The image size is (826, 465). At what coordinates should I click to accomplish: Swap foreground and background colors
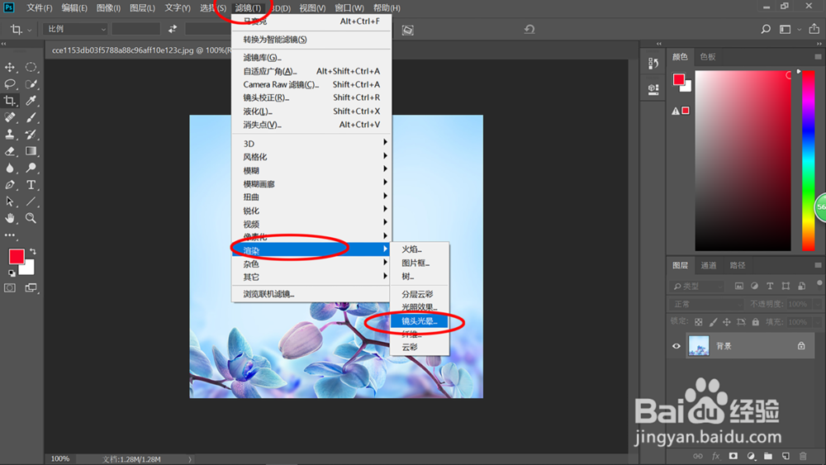click(x=33, y=252)
